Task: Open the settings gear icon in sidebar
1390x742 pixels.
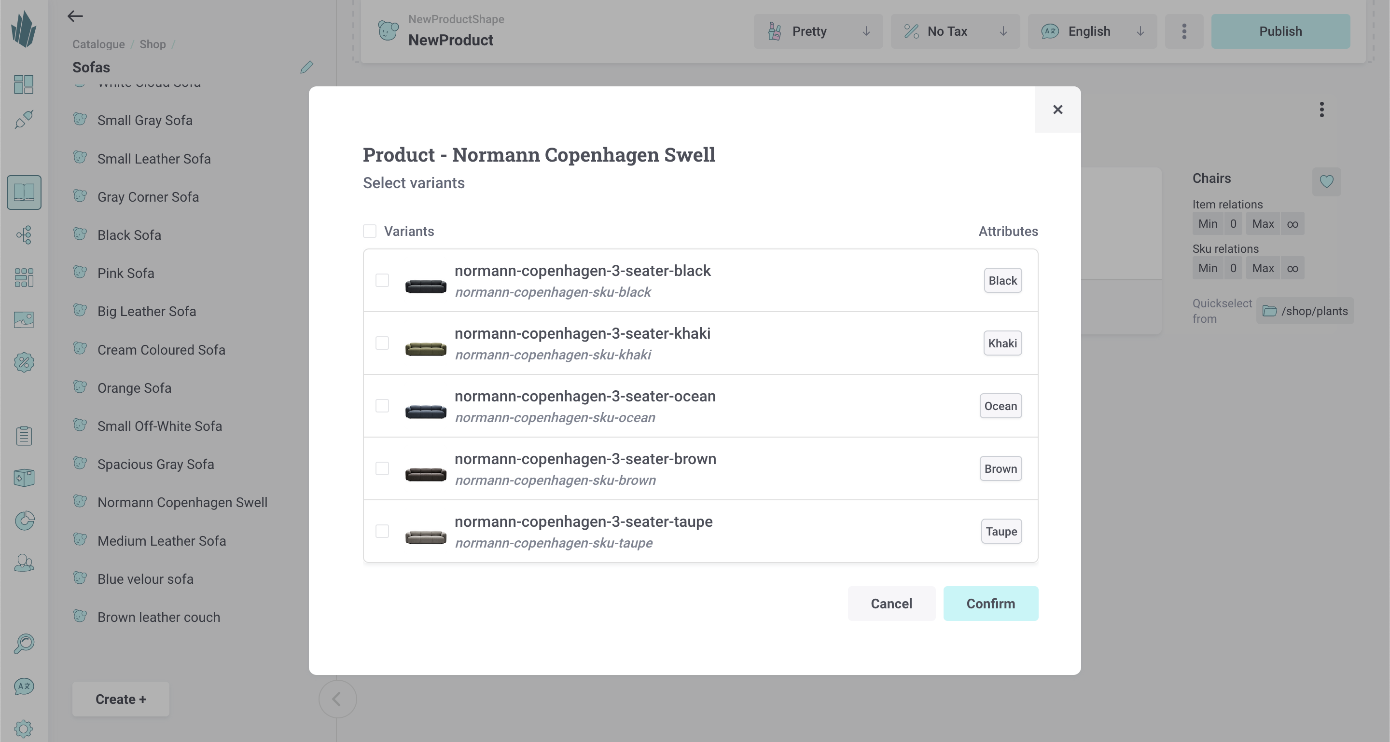Action: (24, 729)
